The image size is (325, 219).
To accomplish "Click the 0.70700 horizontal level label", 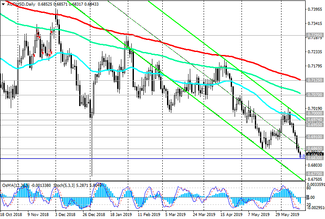I will pos(315,95).
